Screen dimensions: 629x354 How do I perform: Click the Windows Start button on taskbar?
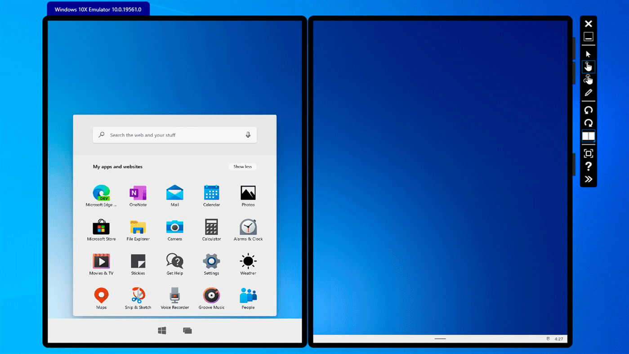click(x=162, y=331)
